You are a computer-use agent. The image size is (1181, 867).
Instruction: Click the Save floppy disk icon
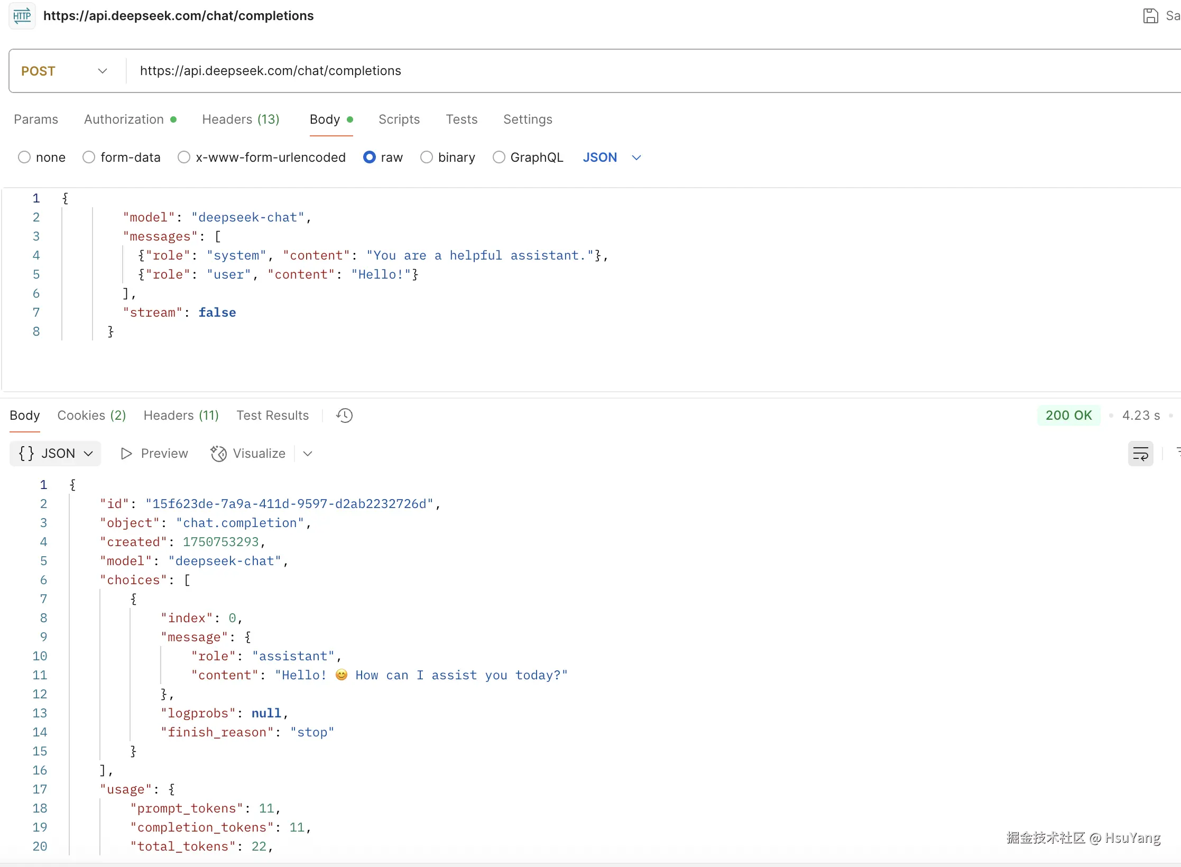[1150, 16]
